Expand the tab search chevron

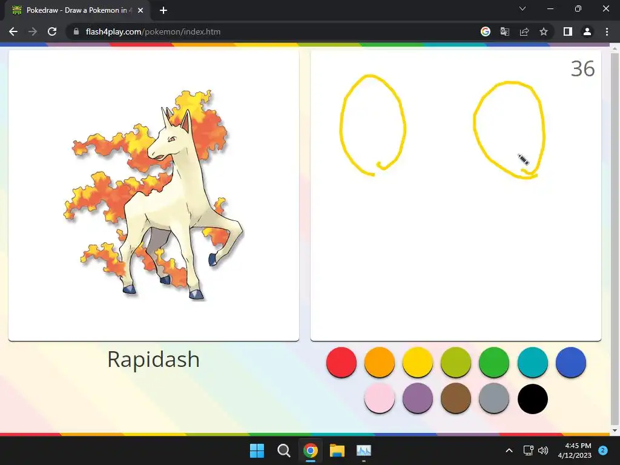click(523, 8)
